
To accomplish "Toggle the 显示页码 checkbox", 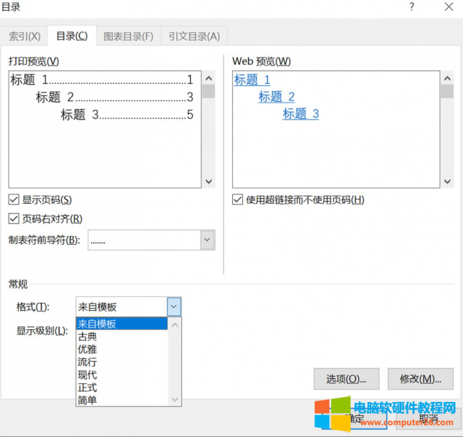I will click(14, 200).
